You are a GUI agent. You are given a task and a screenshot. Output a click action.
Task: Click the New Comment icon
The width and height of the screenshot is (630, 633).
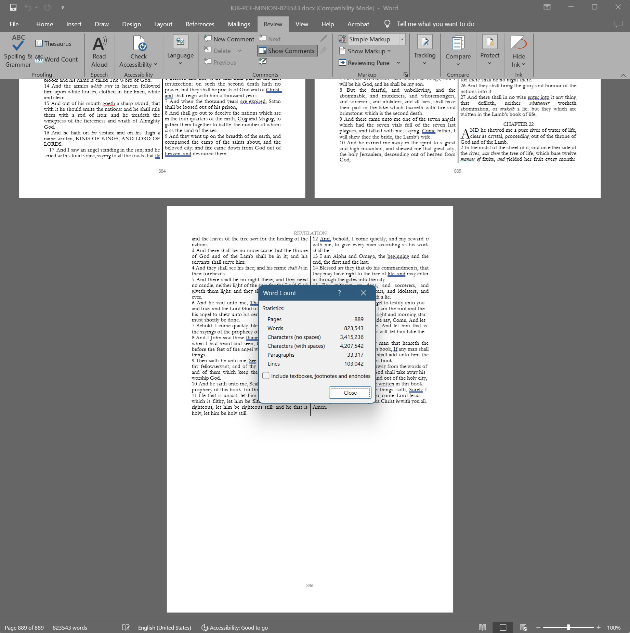208,39
